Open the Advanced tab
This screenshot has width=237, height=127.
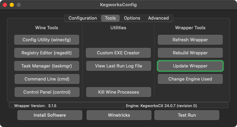[x=158, y=18]
